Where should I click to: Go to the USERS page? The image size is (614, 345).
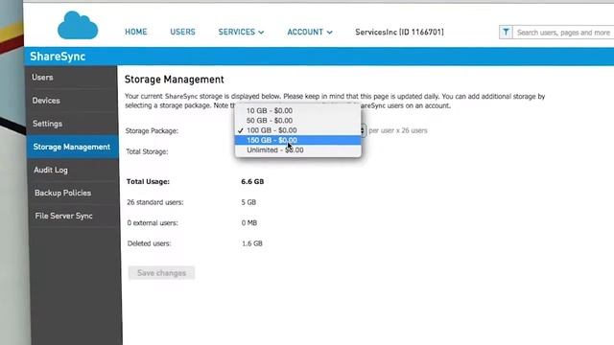pos(182,32)
